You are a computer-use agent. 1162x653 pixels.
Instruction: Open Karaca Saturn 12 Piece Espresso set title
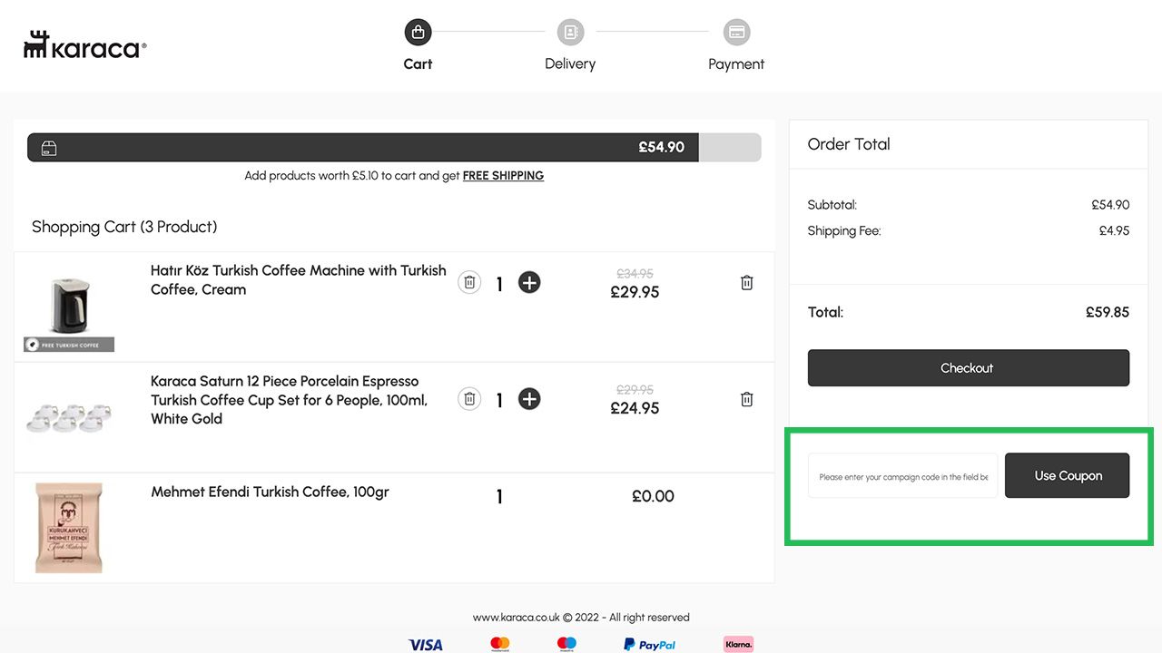pos(290,400)
